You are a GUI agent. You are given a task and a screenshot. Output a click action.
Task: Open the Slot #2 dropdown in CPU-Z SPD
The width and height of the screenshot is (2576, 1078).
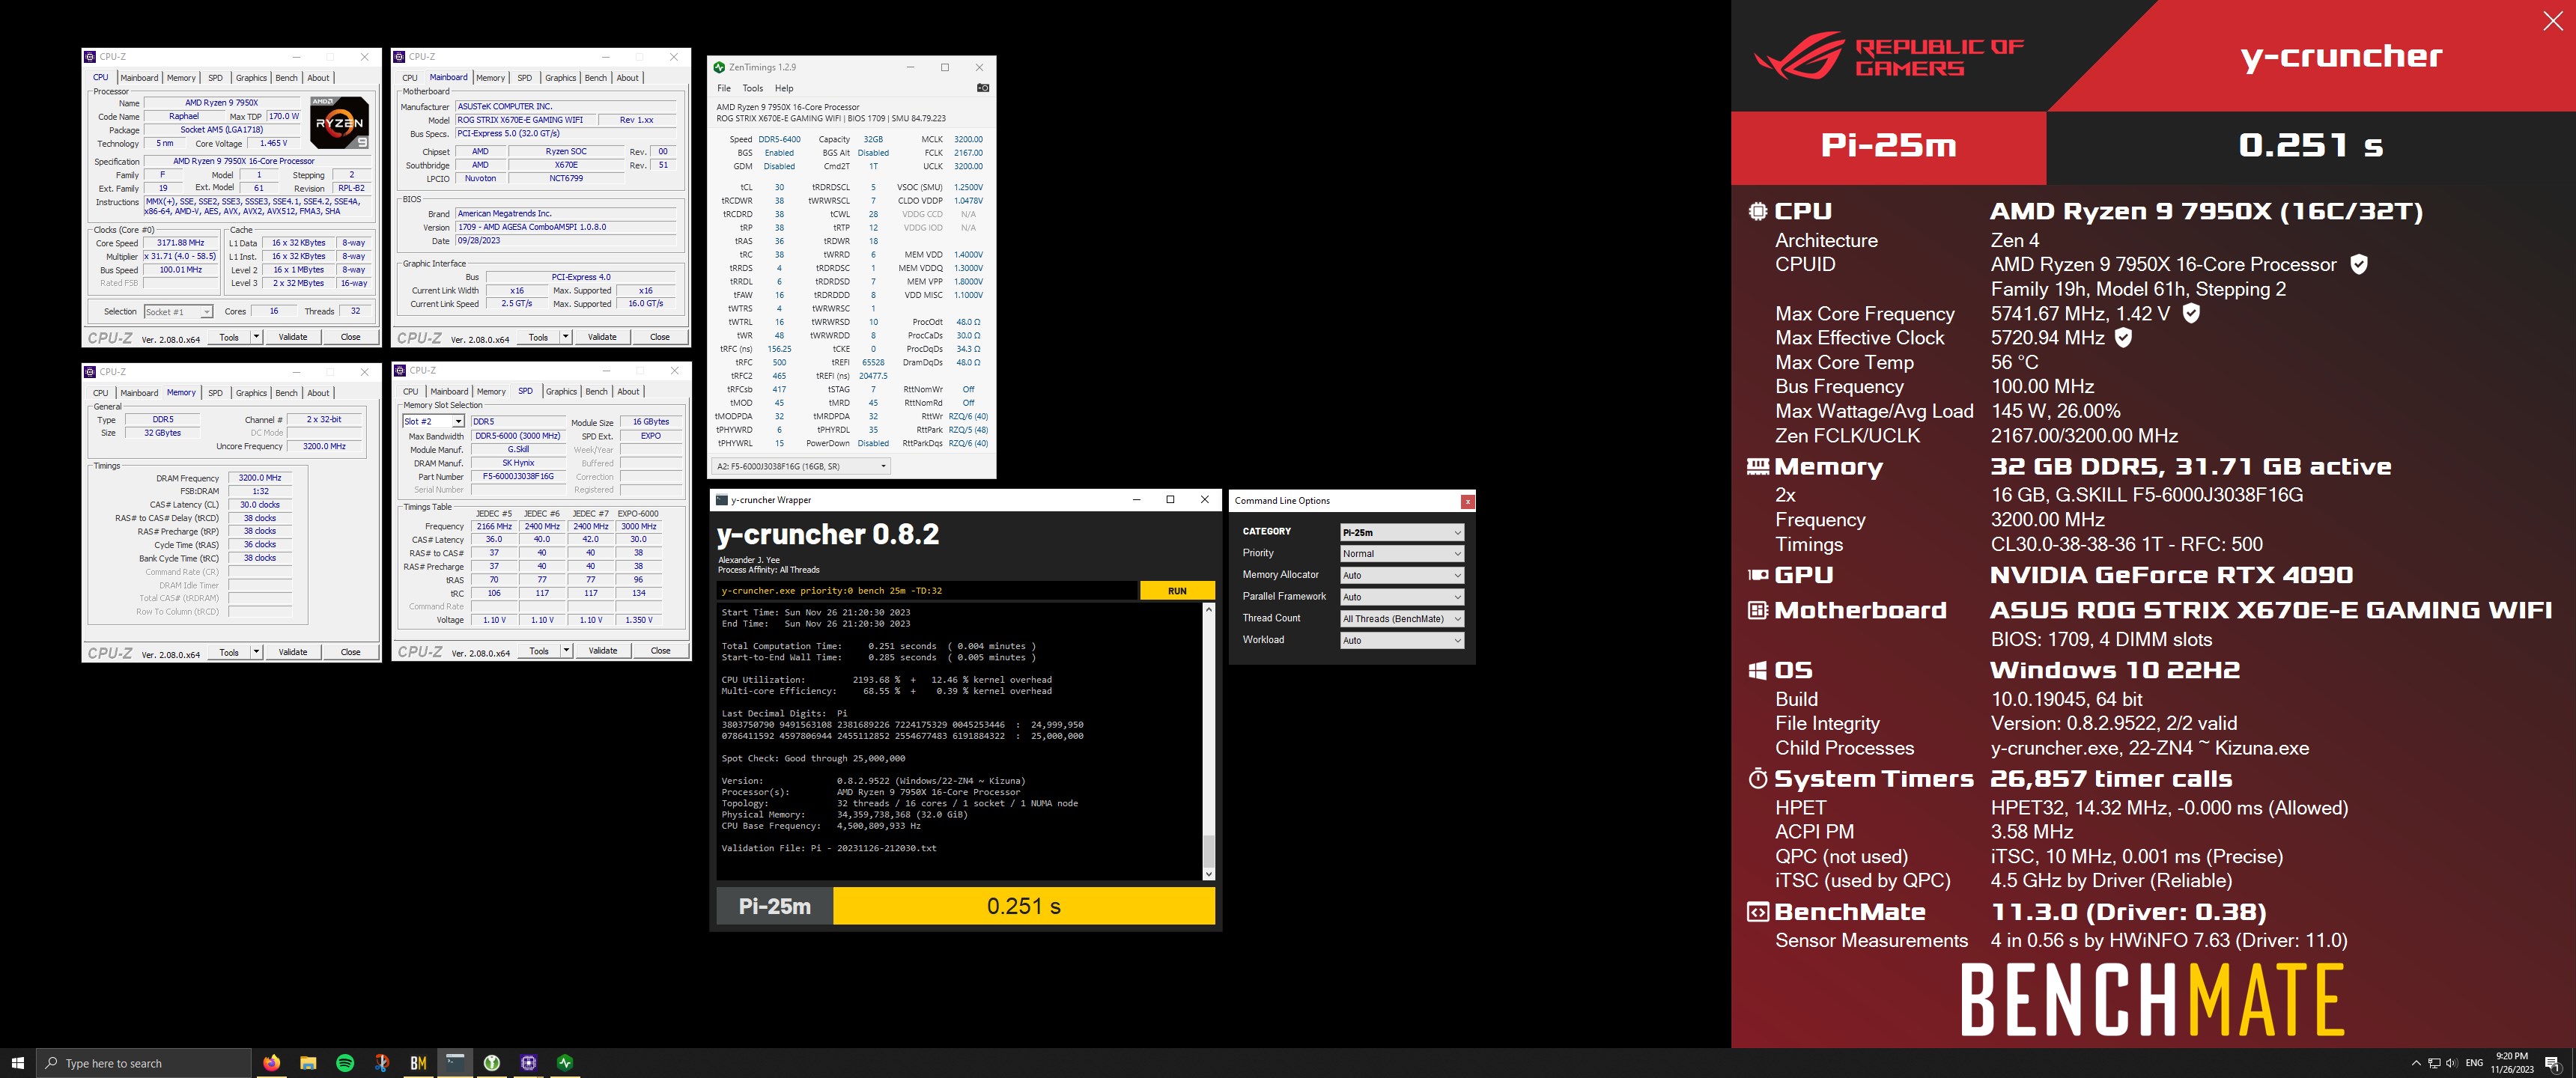coord(432,422)
